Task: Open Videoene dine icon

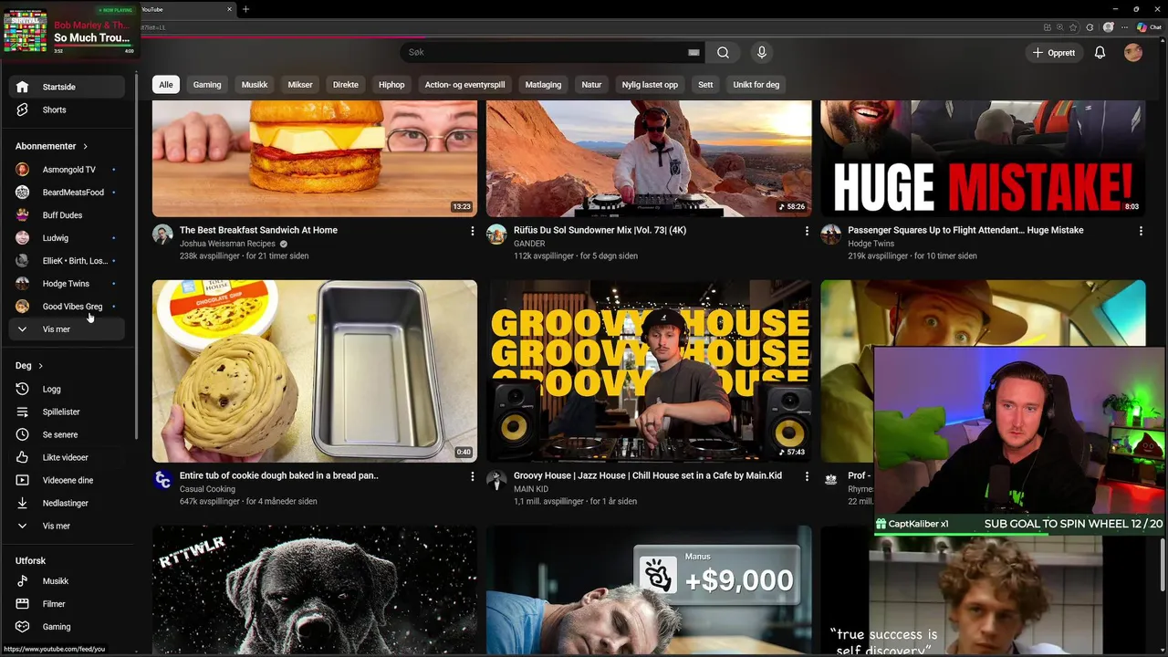Action: [x=23, y=480]
